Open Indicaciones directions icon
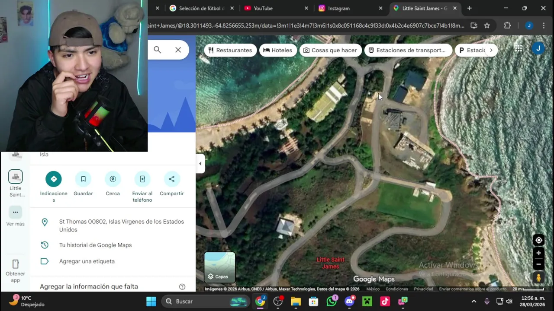Screen dimensions: 554x311 click(54, 179)
